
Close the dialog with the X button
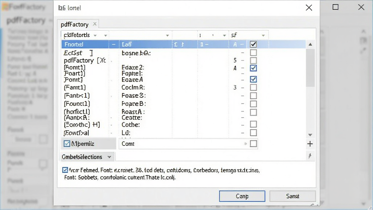pos(309,8)
